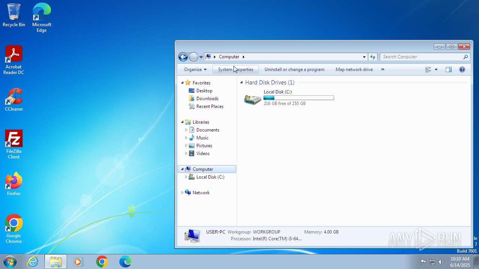The image size is (479, 269).
Task: Click the USER-PC computer icon in details pane
Action: point(192,236)
